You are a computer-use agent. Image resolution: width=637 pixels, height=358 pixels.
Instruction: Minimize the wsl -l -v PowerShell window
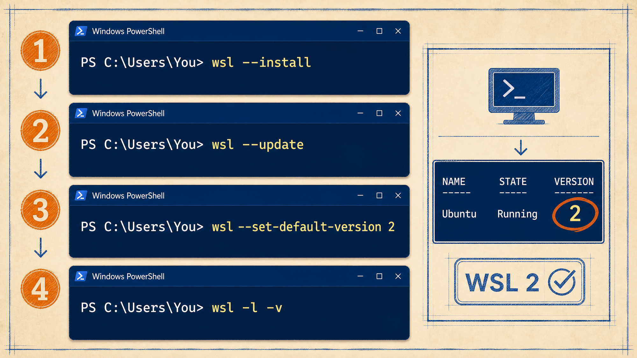[x=360, y=276]
